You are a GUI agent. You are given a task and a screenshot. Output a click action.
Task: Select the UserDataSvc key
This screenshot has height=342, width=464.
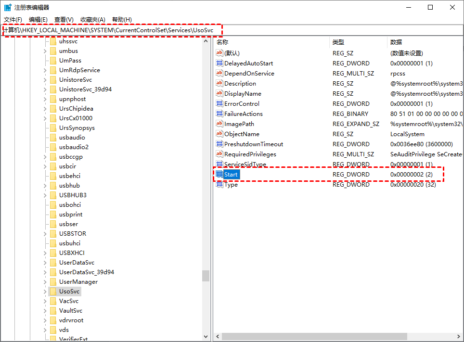(77, 262)
